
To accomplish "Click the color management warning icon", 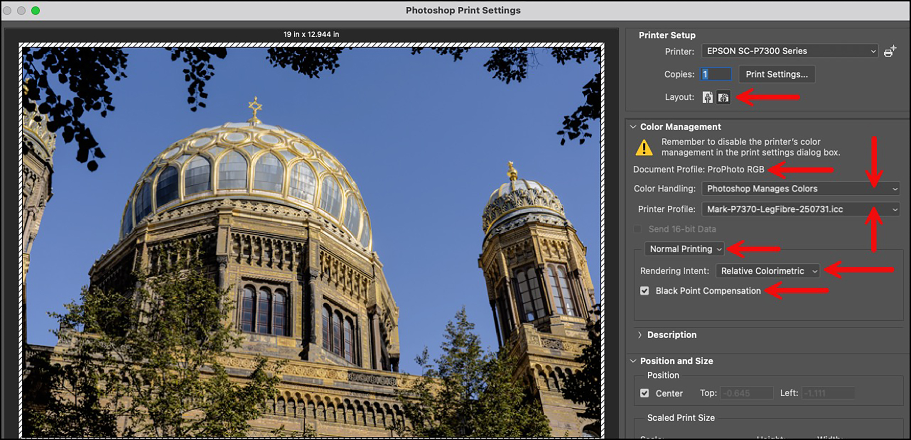I will pos(644,147).
